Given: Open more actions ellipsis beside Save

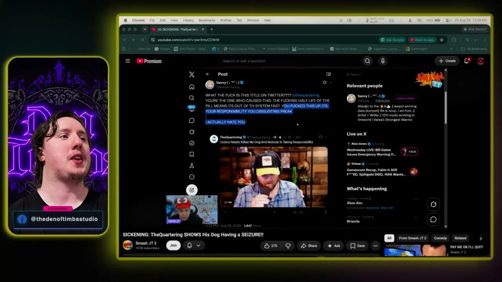Looking at the screenshot, I should 375,246.
